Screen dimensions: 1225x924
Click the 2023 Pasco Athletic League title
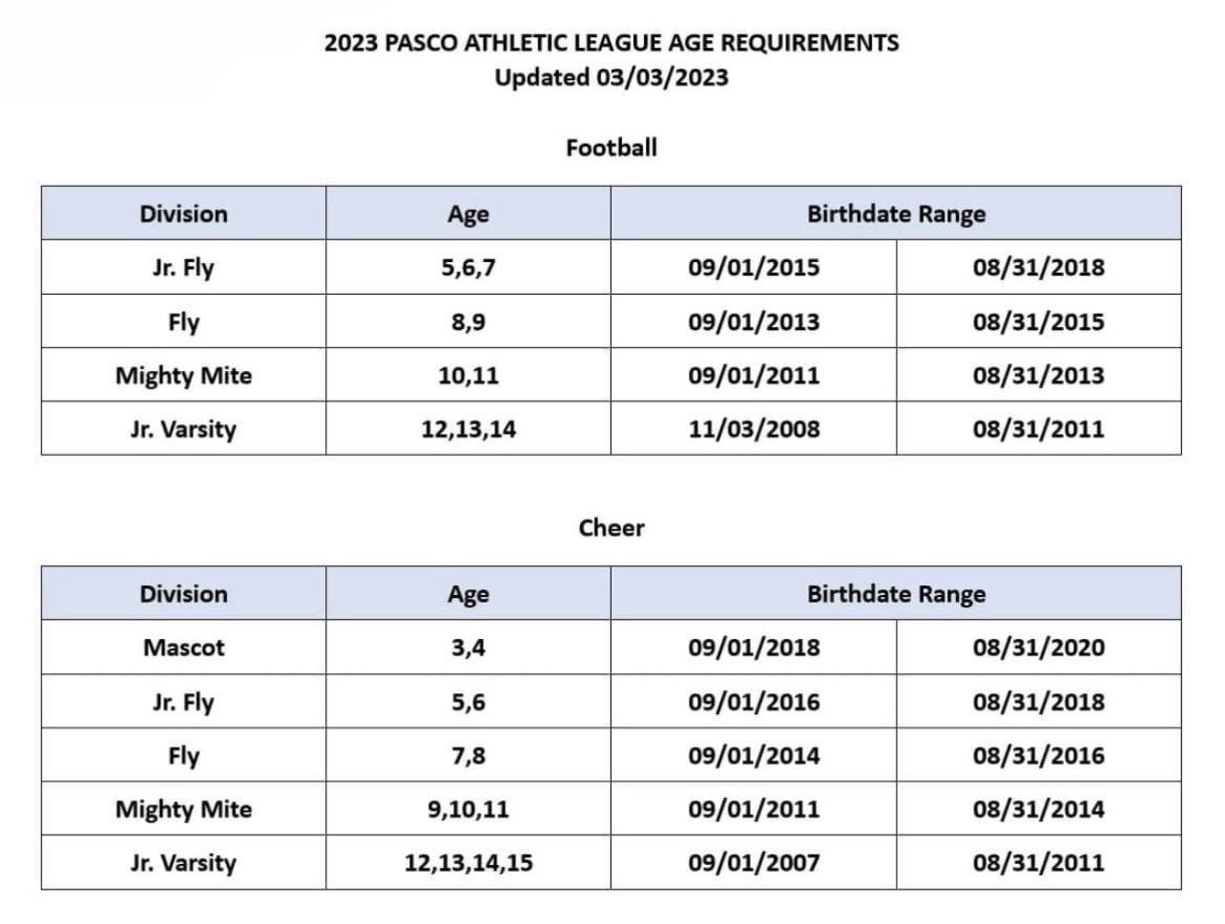tap(612, 43)
